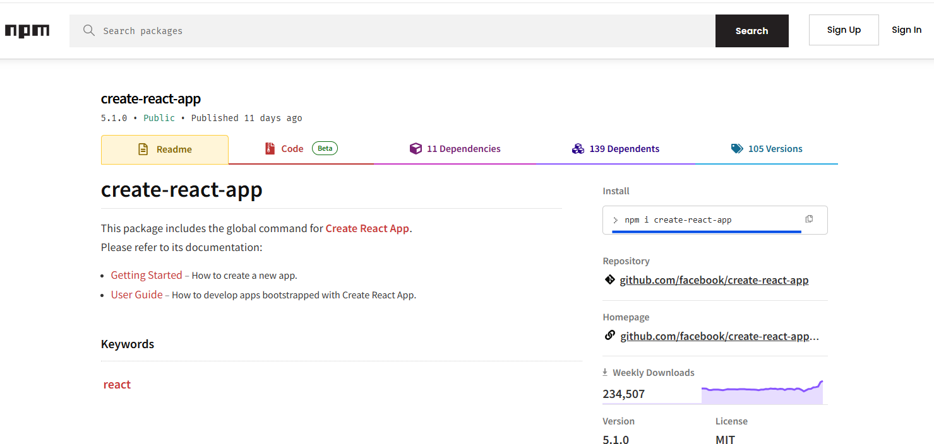Viewport: 934px width, 444px height.
Task: Click the 234,507 downloads number
Action: (624, 394)
